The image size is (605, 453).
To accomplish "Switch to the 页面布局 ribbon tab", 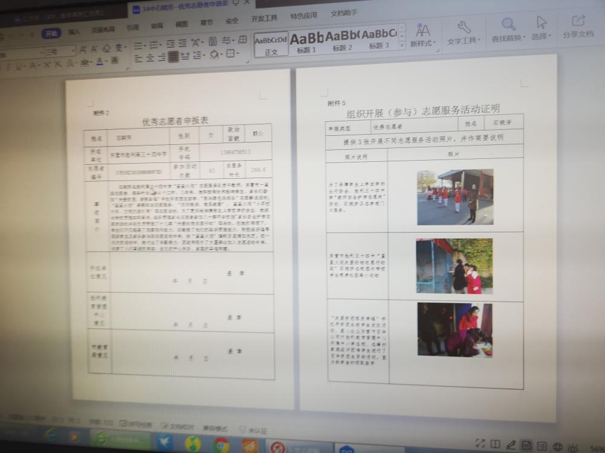I will pyautogui.click(x=103, y=30).
